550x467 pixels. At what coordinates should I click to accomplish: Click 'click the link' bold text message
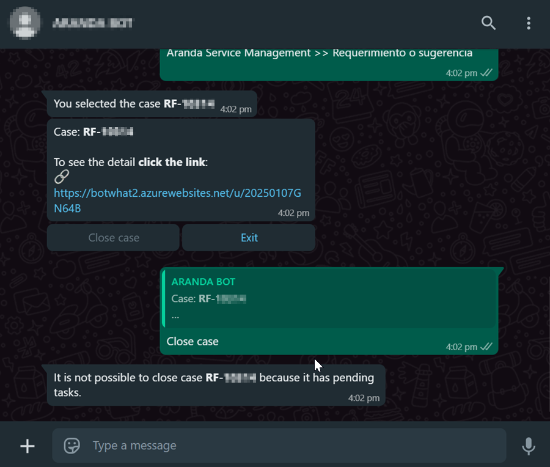(x=172, y=162)
